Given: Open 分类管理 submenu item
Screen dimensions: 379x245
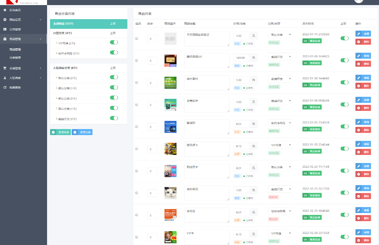Looking at the screenshot, I should pyautogui.click(x=15, y=58).
